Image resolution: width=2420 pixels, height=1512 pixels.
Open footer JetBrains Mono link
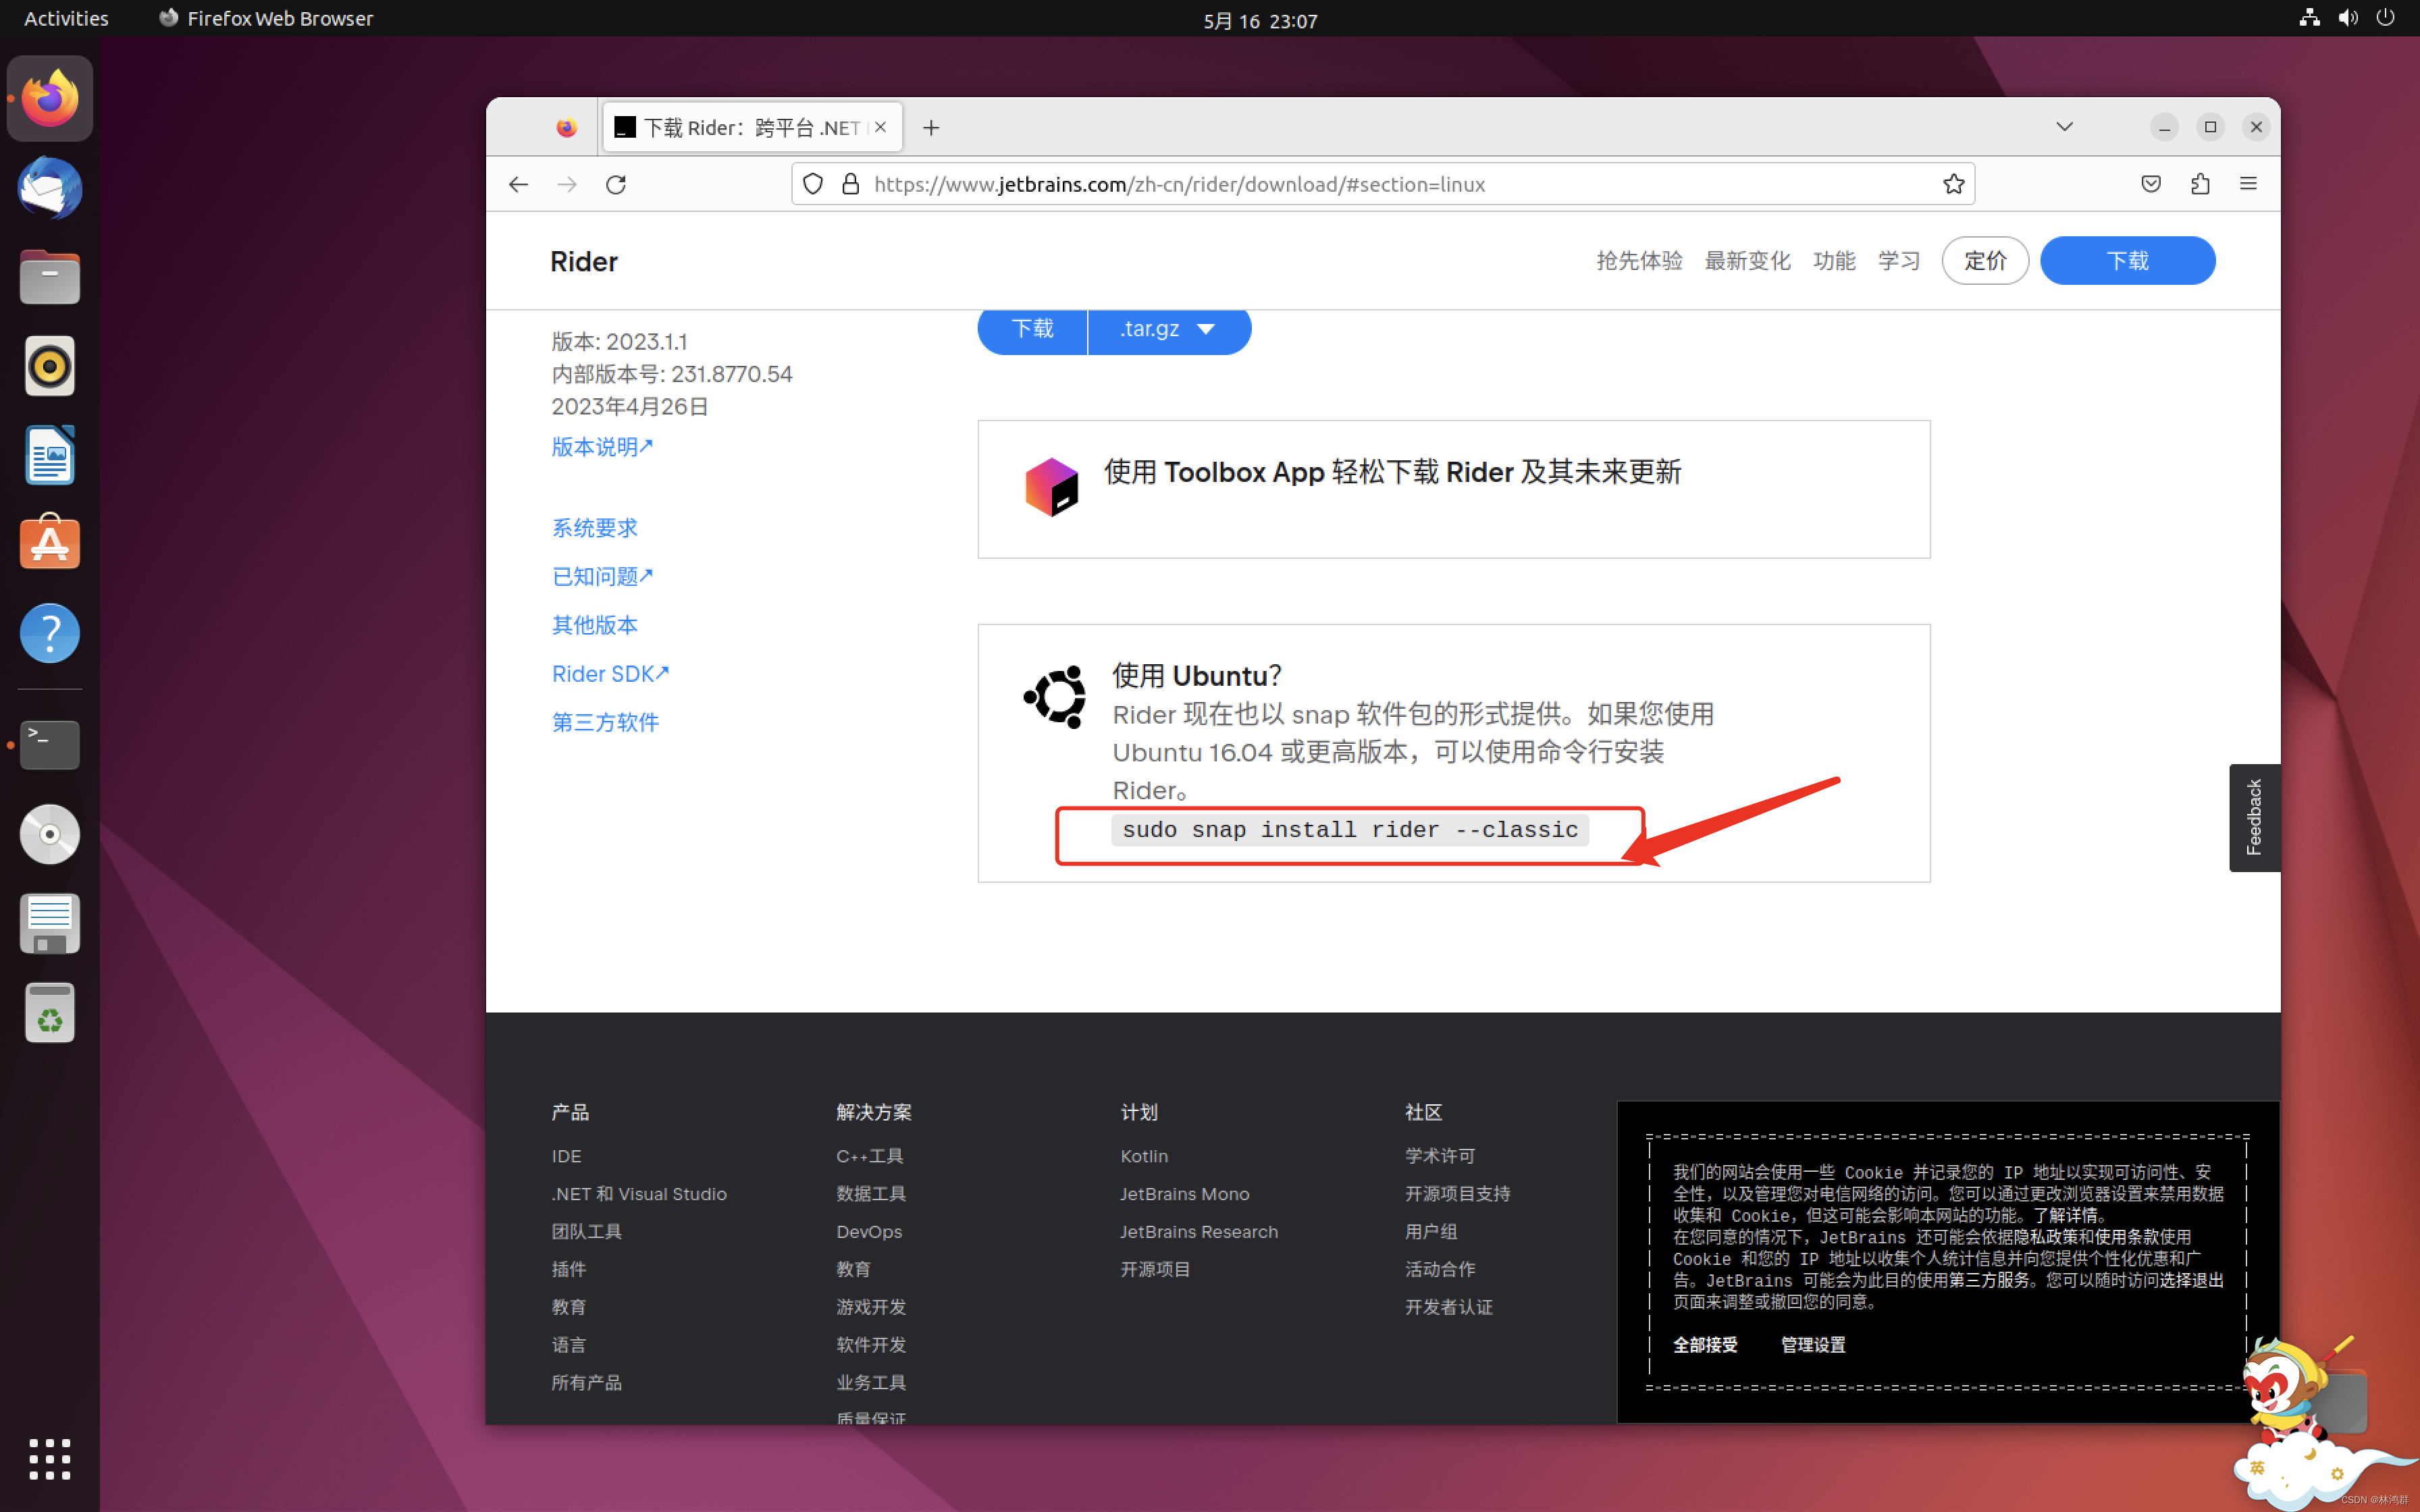1184,1194
